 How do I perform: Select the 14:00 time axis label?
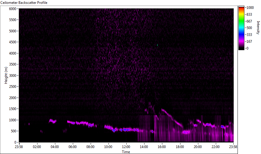[144, 147]
